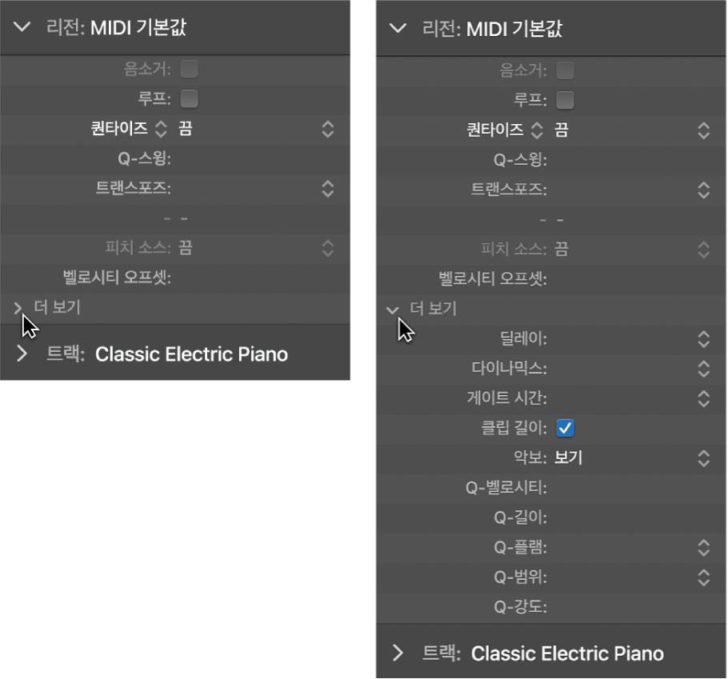The height and width of the screenshot is (679, 728).
Task: Collapse 리전 MIDI 기본값 header in left panel
Action: 22,28
